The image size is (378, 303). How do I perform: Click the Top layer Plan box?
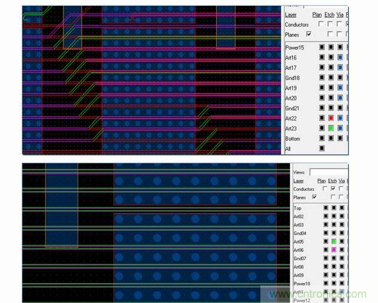(325, 208)
